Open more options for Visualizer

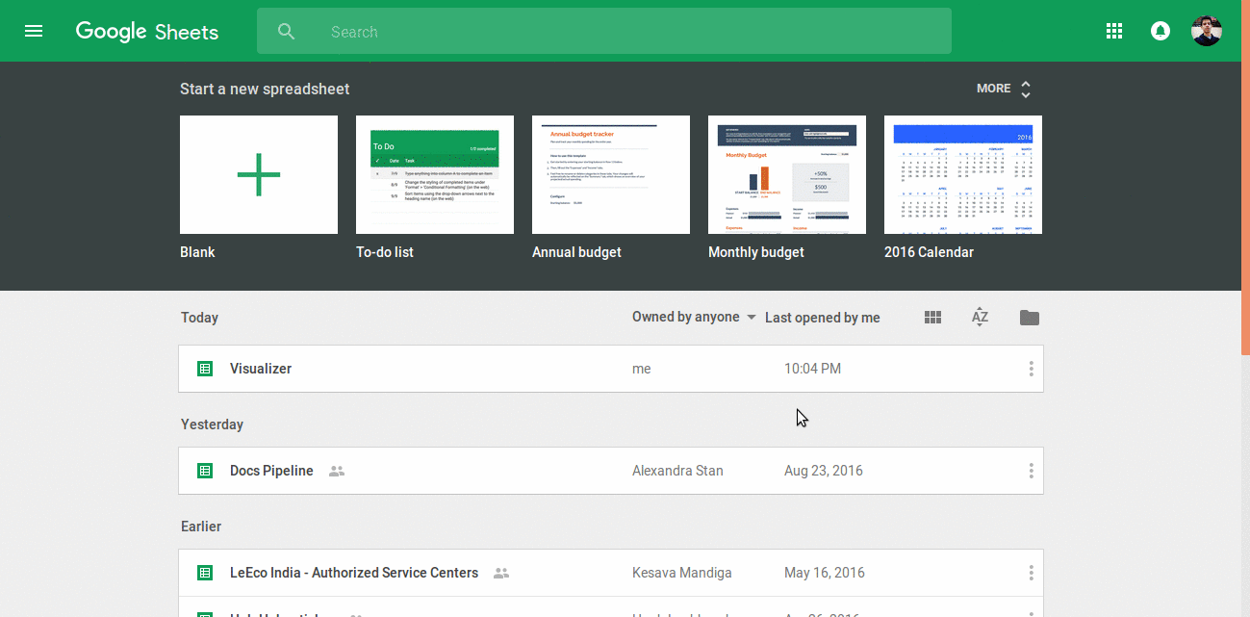(x=1031, y=369)
